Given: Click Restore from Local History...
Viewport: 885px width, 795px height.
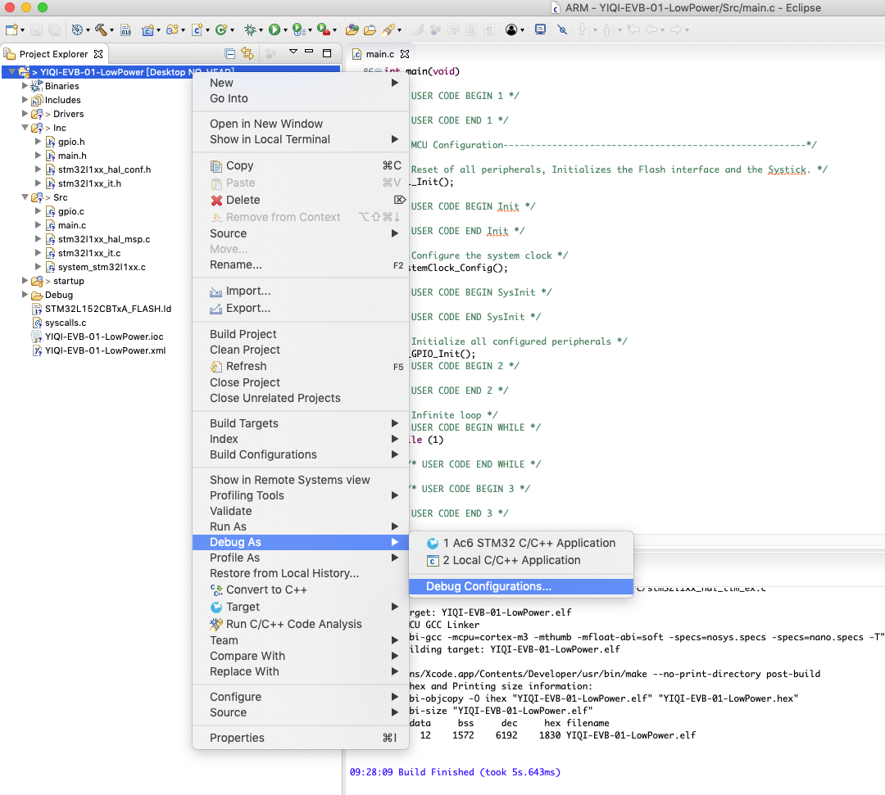Looking at the screenshot, I should tap(301, 573).
